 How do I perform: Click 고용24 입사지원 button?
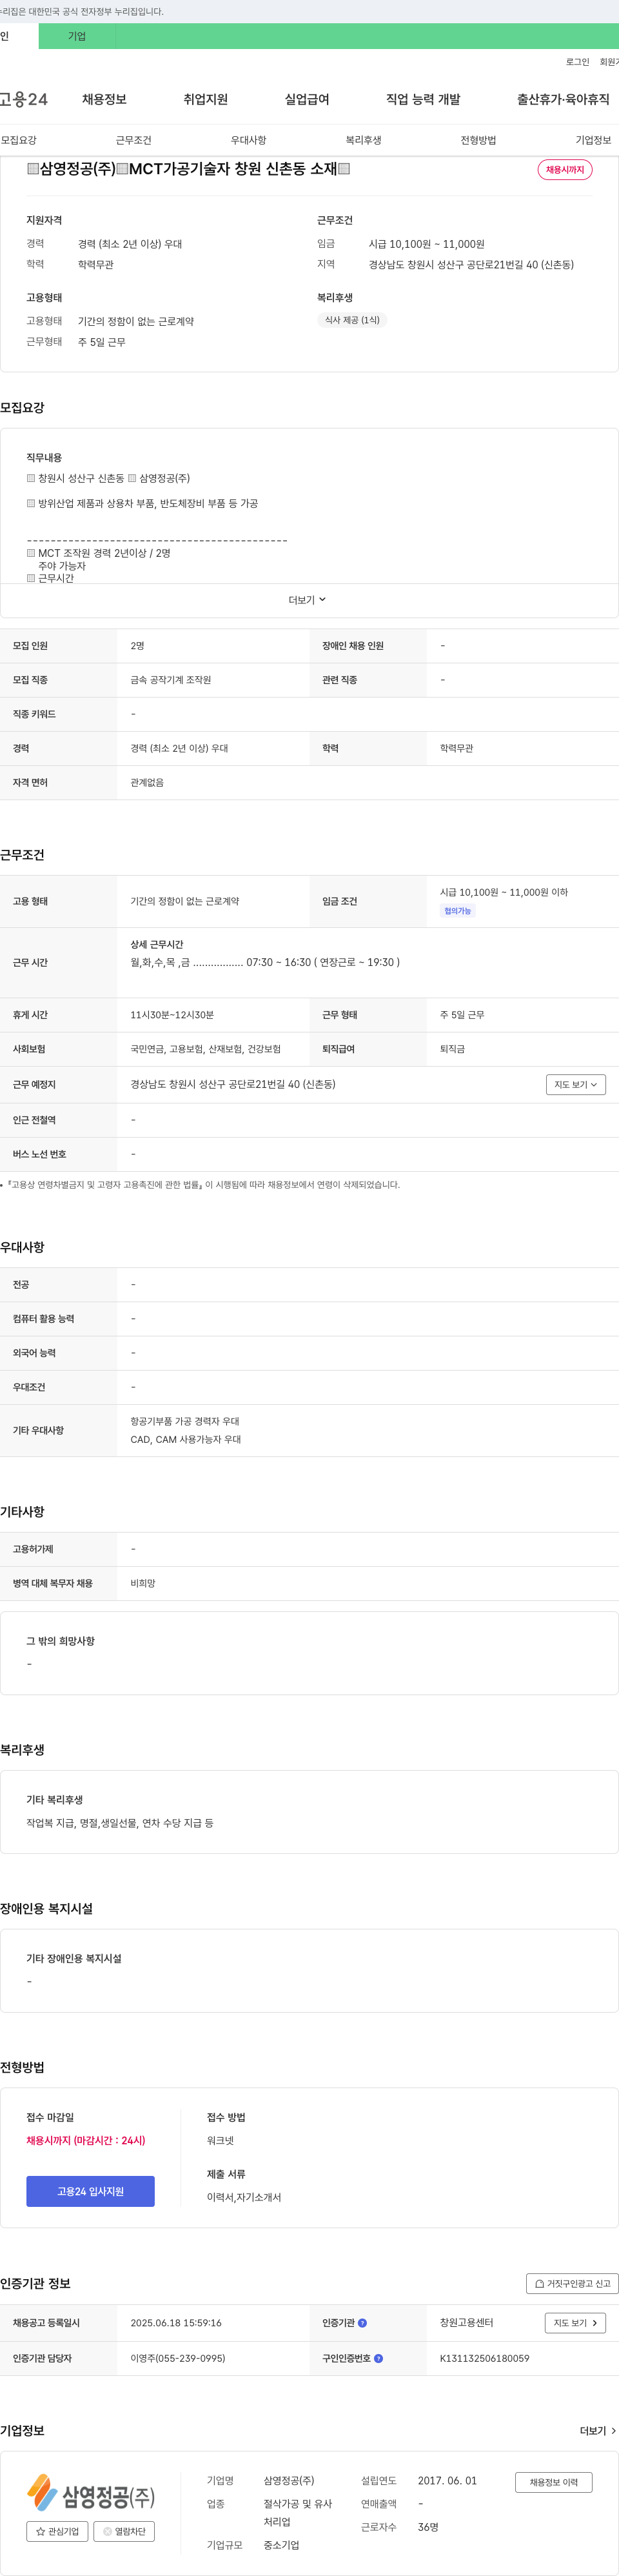point(90,2191)
